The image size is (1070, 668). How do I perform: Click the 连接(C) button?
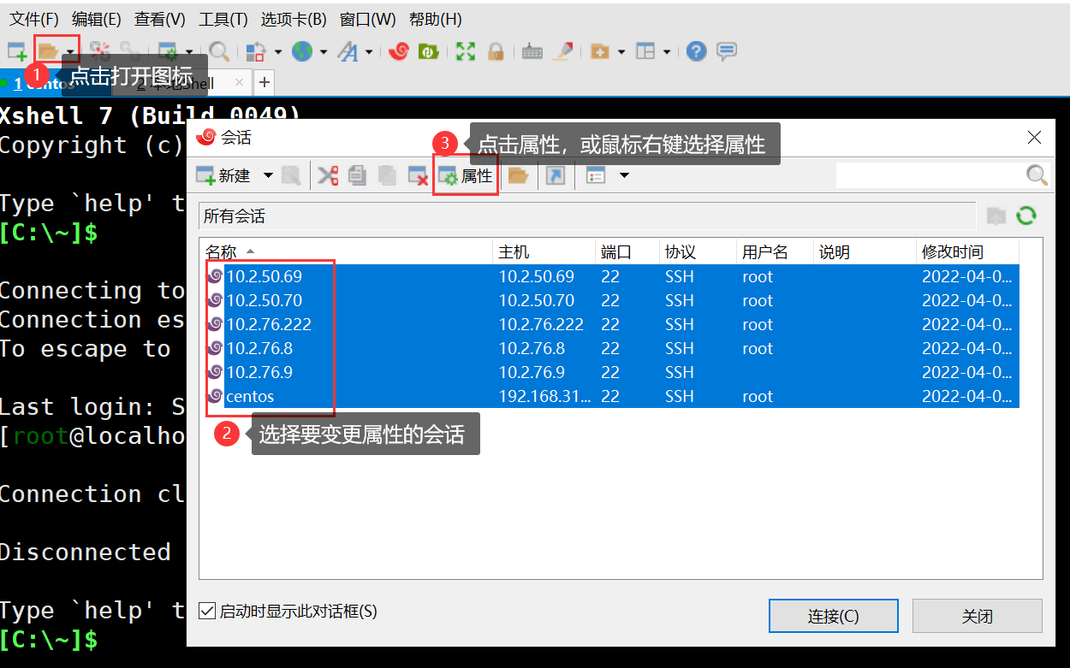click(833, 615)
